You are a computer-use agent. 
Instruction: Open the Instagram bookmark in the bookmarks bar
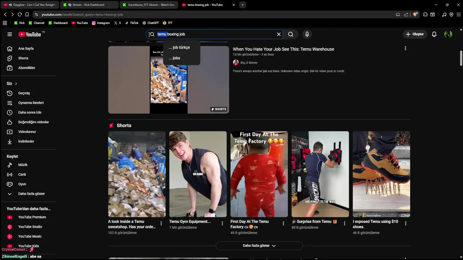(101, 23)
